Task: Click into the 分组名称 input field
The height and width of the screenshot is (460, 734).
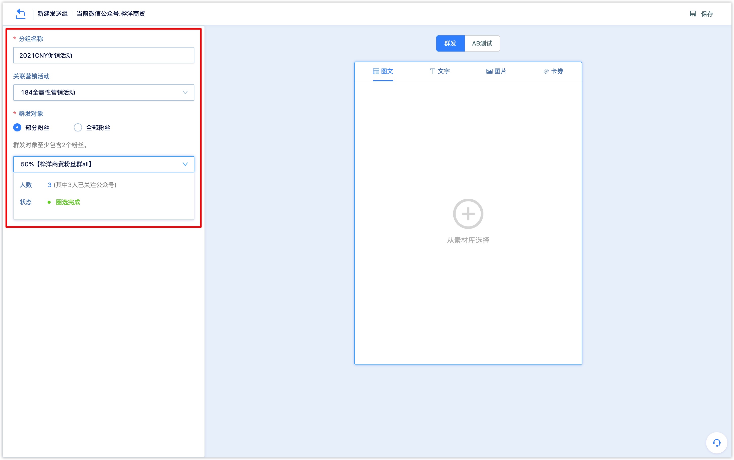Action: coord(104,55)
